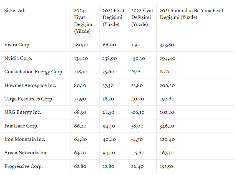The image size is (236, 175).
Task: Click the 2022 Fiyat Değişimi header
Action: [142, 17]
